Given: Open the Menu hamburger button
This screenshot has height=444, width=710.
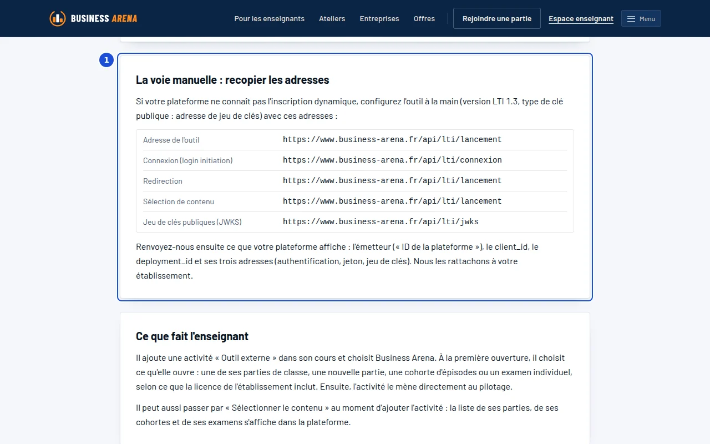Looking at the screenshot, I should (641, 19).
